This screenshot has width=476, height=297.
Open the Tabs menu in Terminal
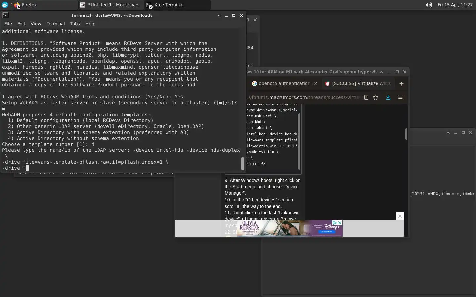75,24
